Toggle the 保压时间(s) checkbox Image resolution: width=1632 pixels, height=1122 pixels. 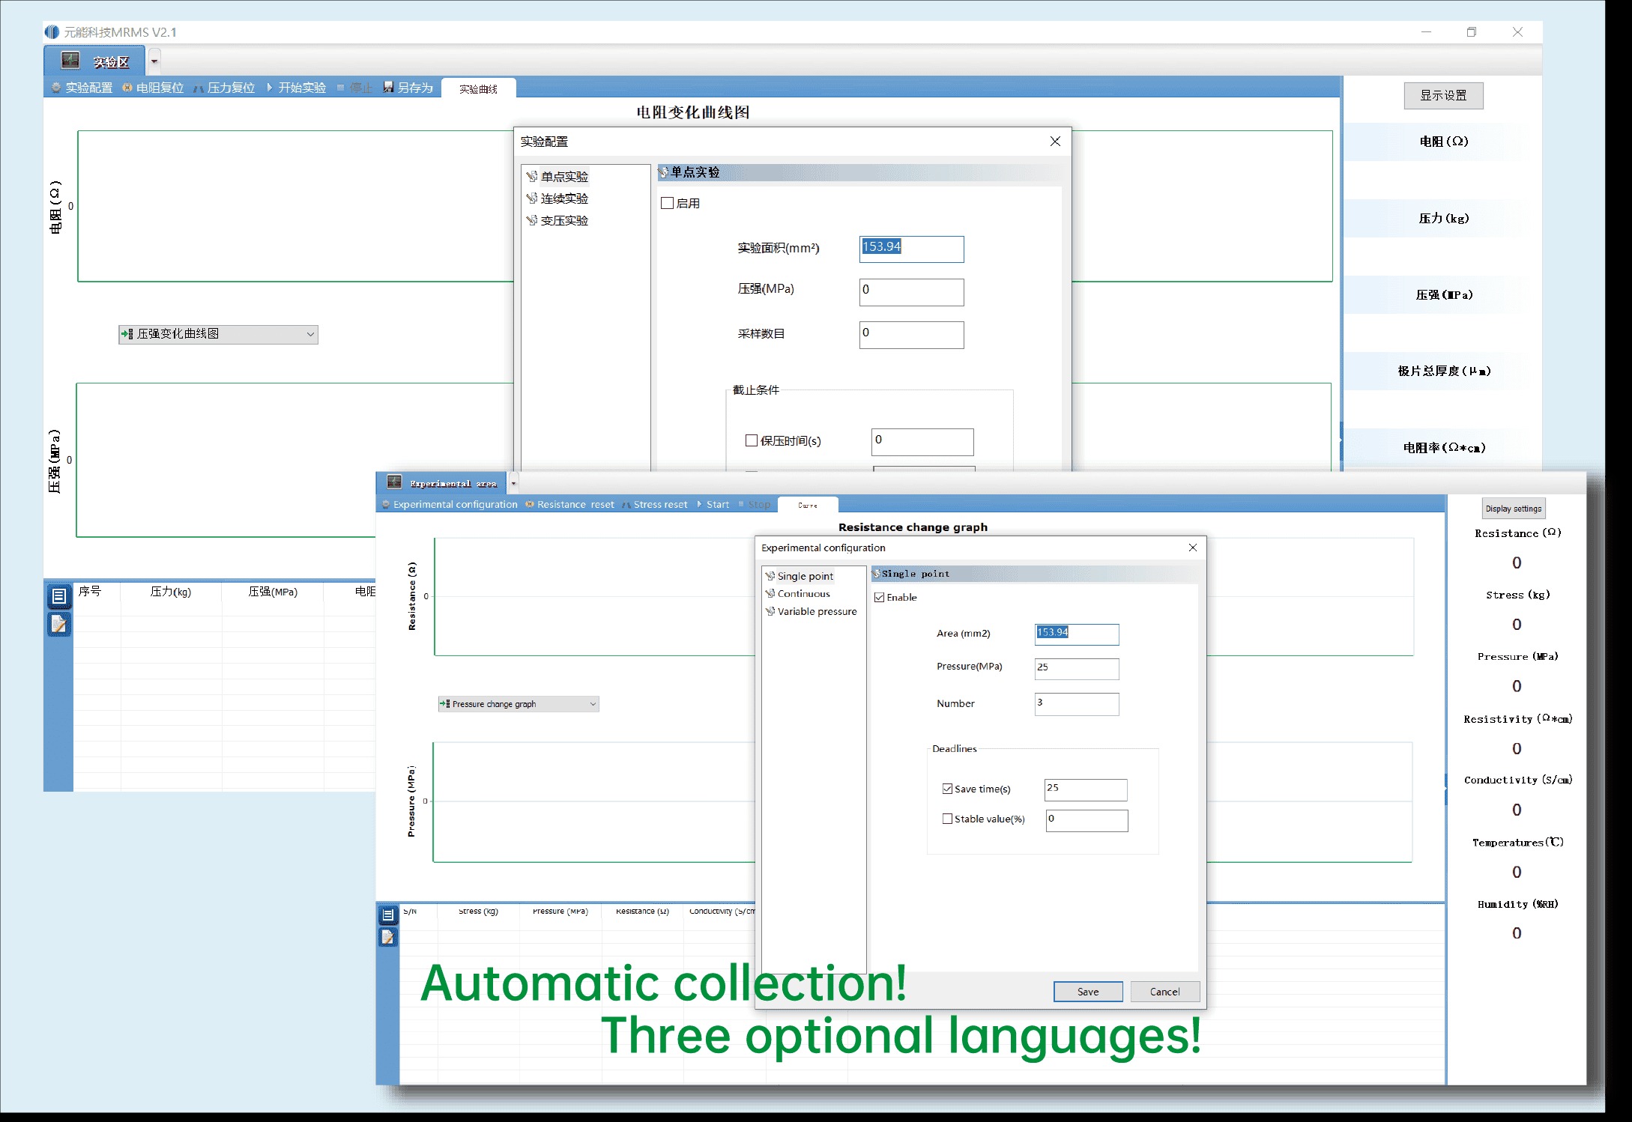752,440
